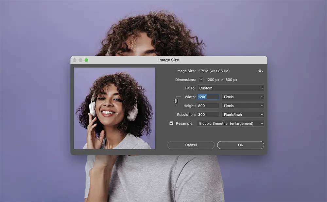
Task: Click the 'Resolution:' label
Action: [186, 115]
